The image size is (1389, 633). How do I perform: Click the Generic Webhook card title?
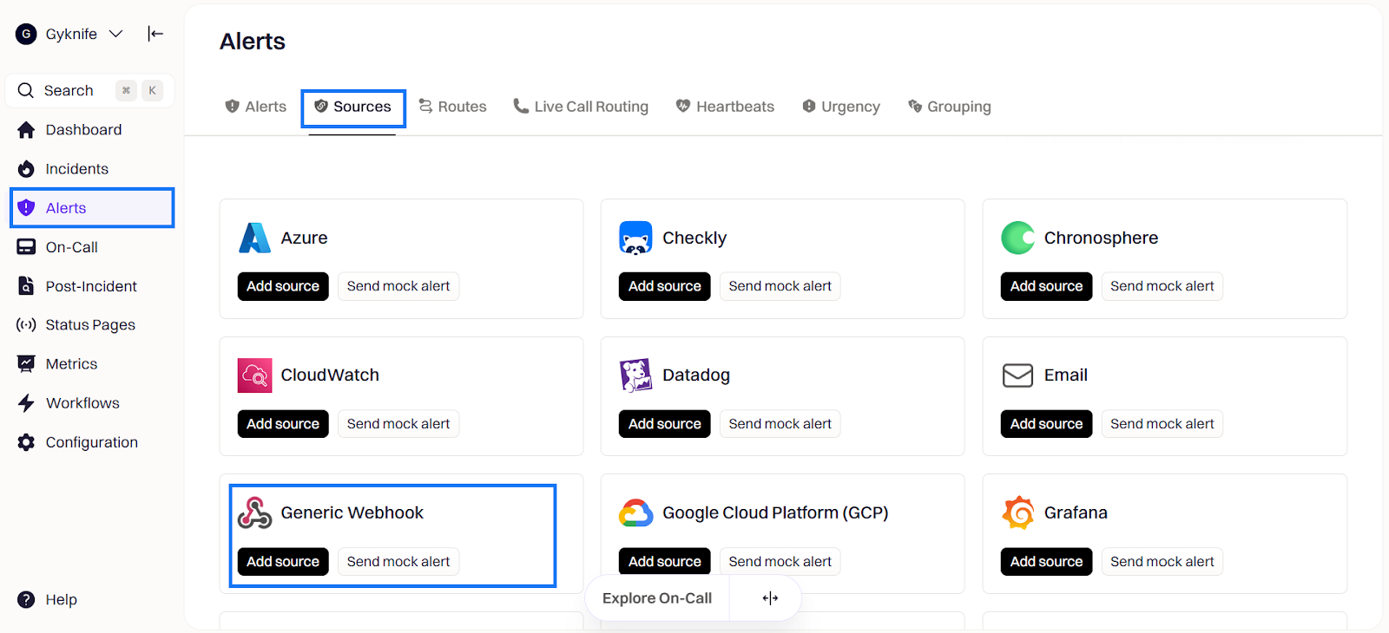coord(352,512)
